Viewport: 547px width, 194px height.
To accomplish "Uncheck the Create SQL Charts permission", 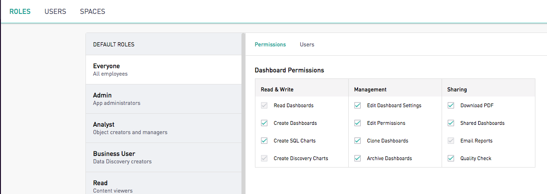I will tap(264, 141).
